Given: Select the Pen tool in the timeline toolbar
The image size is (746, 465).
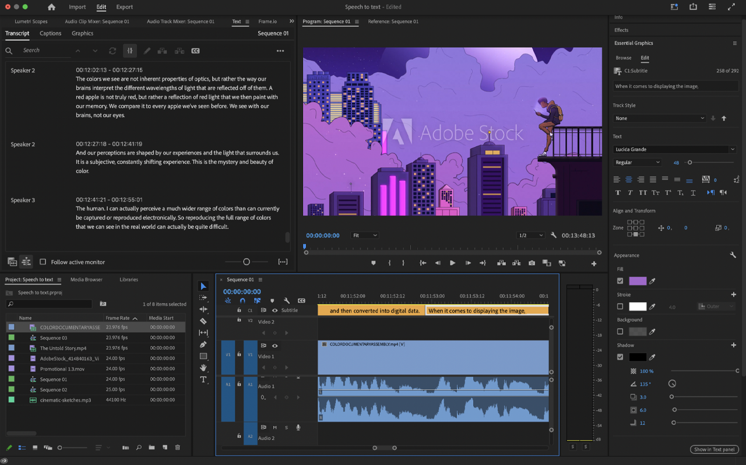Looking at the screenshot, I should [203, 344].
